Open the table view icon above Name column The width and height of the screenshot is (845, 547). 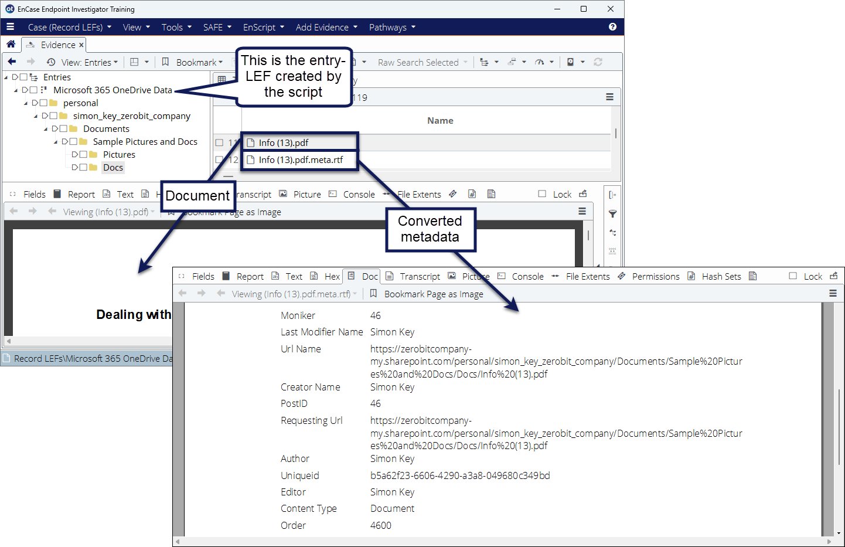tap(222, 79)
